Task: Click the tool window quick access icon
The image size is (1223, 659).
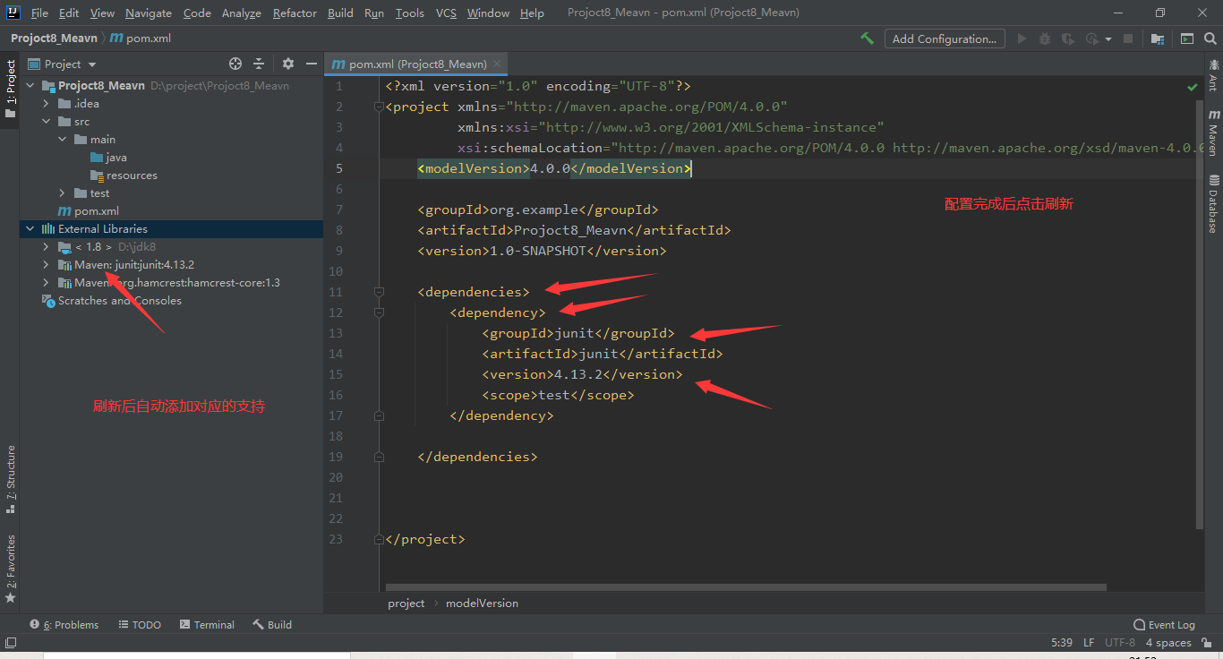Action: point(10,642)
